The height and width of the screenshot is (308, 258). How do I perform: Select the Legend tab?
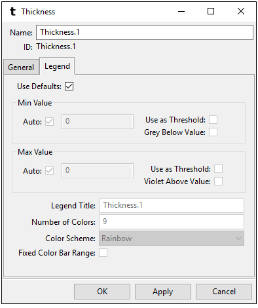point(57,66)
